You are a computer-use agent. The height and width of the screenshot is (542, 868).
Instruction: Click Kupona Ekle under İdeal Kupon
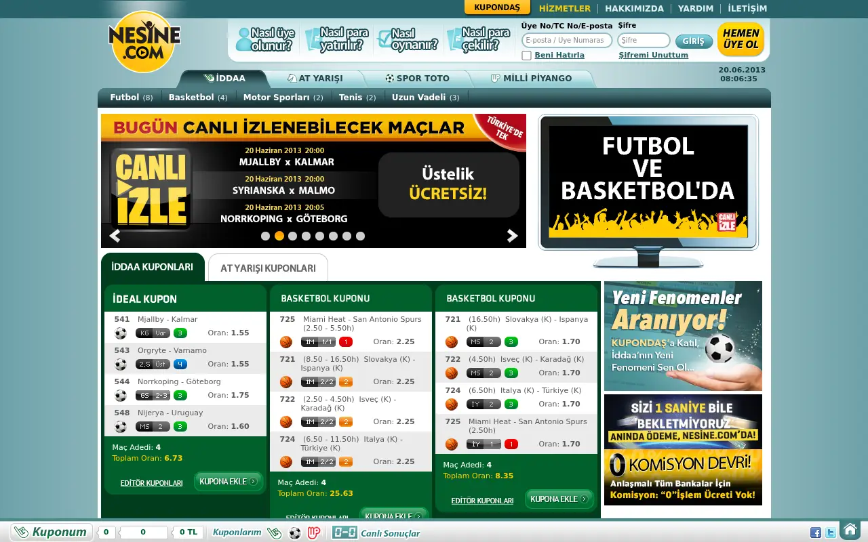(x=229, y=482)
